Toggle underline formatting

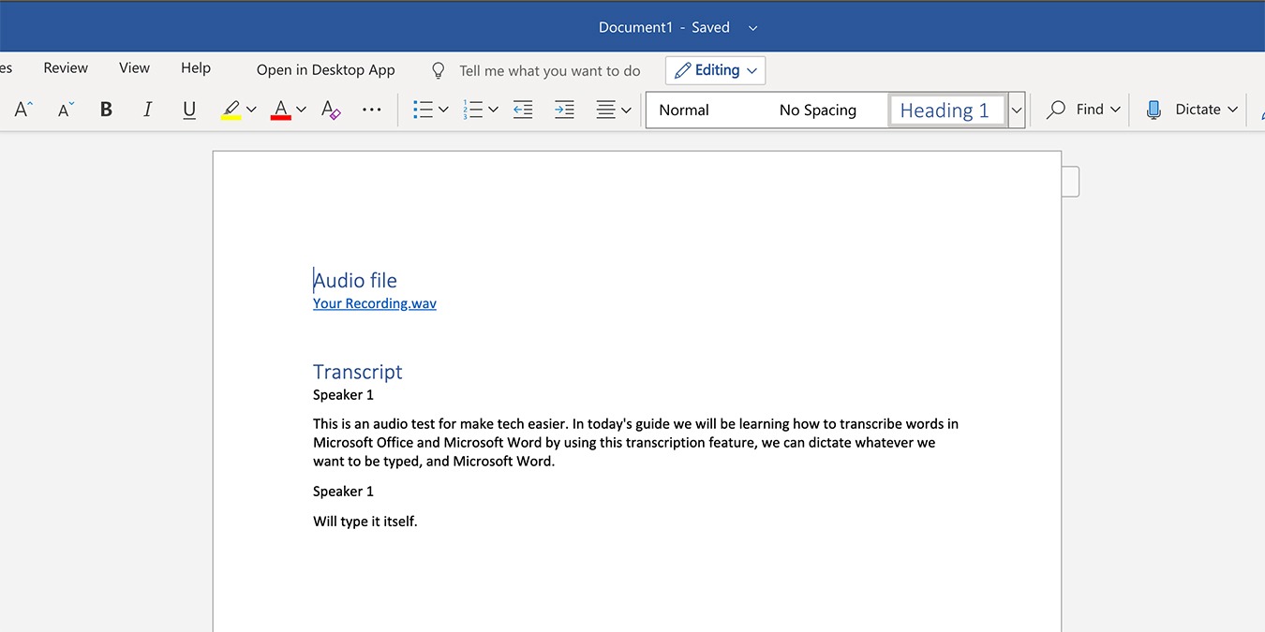coord(188,109)
